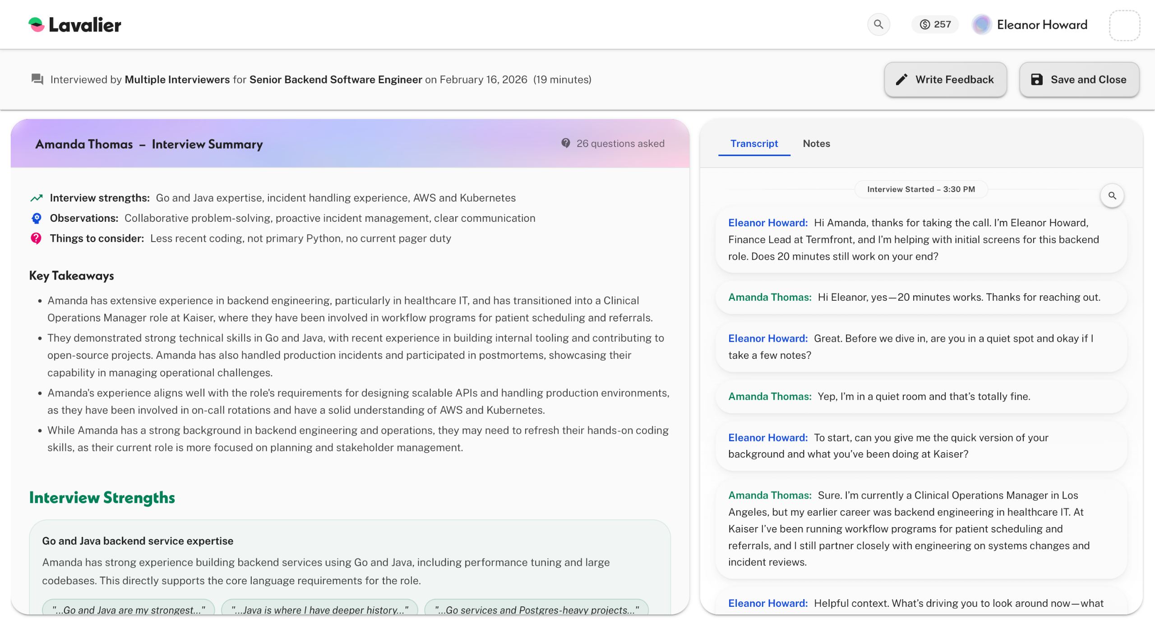The width and height of the screenshot is (1155, 628).
Task: Open the "Go services and Postgres-heavy projects" quote
Action: point(536,609)
